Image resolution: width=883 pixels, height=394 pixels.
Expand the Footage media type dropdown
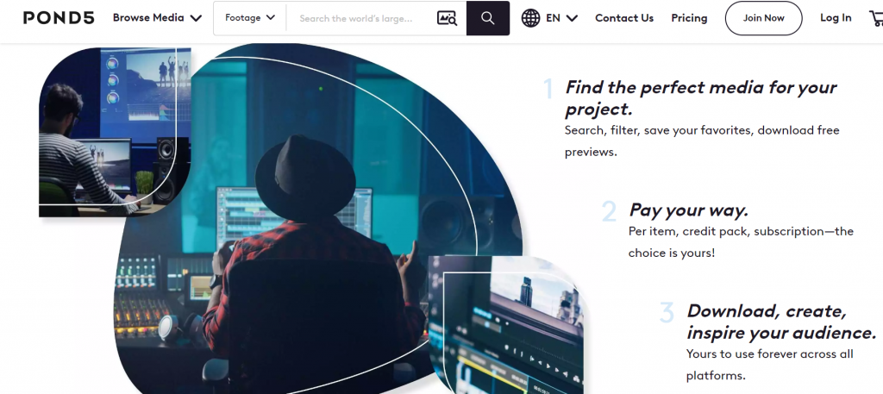coord(250,18)
